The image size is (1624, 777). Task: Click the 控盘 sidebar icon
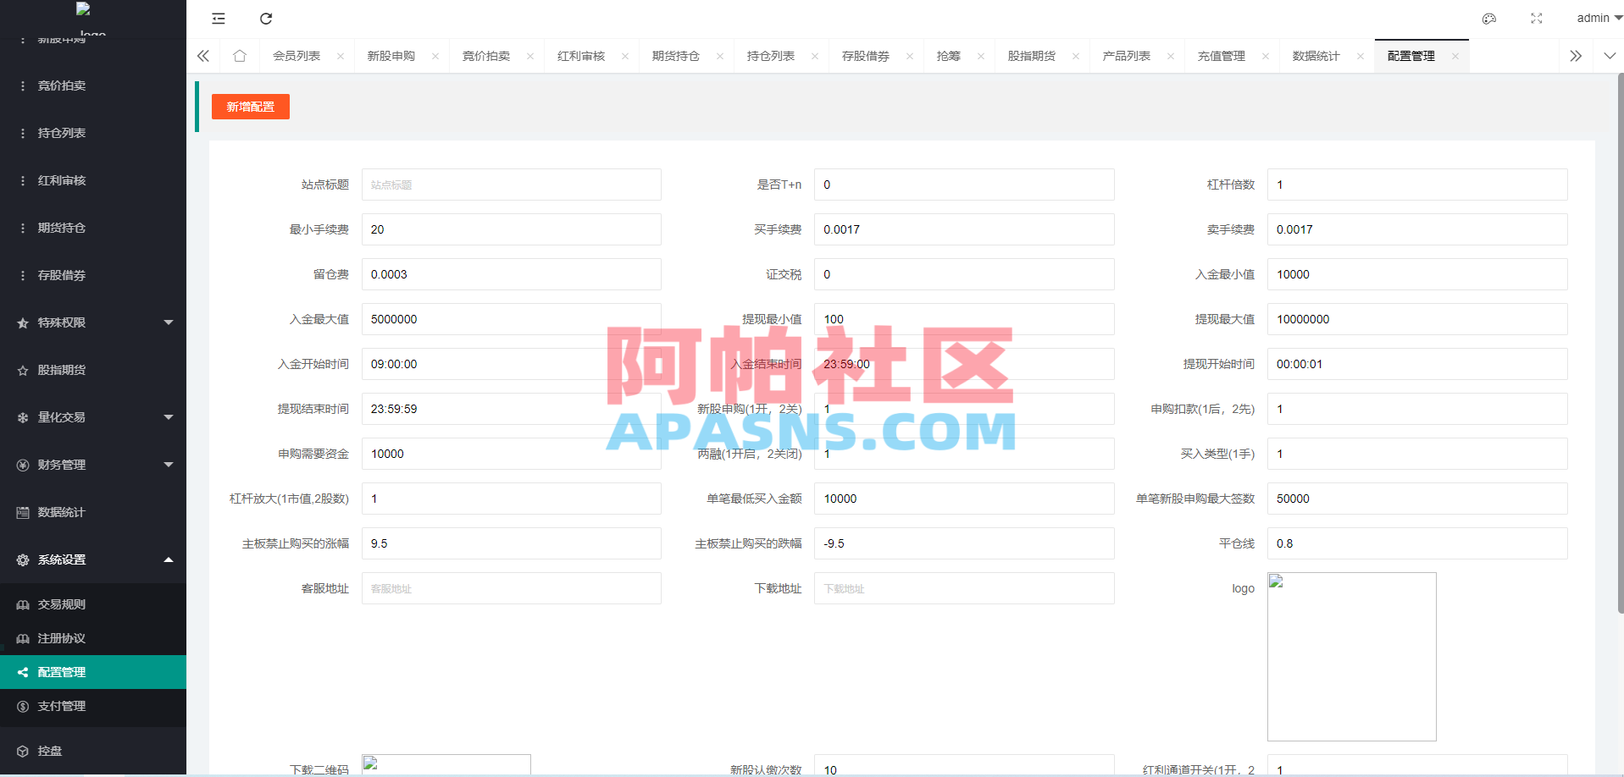click(x=23, y=751)
